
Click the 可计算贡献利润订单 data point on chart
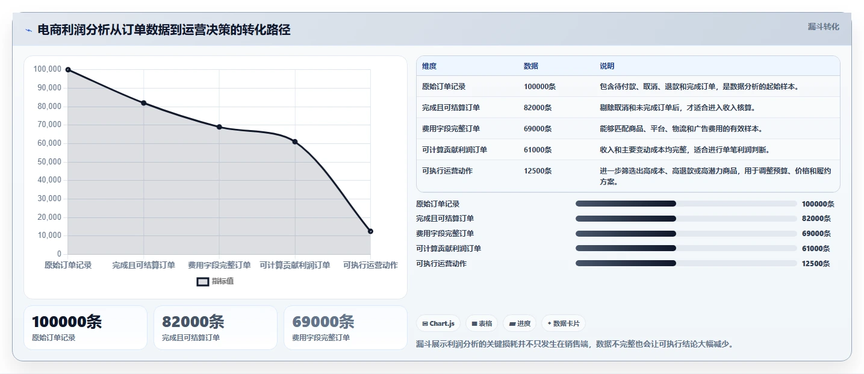point(295,142)
